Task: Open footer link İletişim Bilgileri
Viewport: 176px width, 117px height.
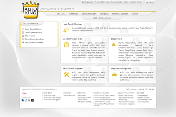Action: (x=143, y=96)
